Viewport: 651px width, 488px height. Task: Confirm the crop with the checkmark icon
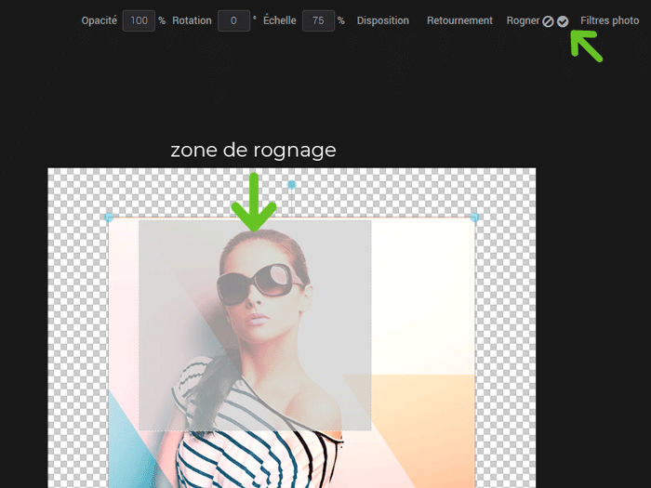pyautogui.click(x=563, y=21)
